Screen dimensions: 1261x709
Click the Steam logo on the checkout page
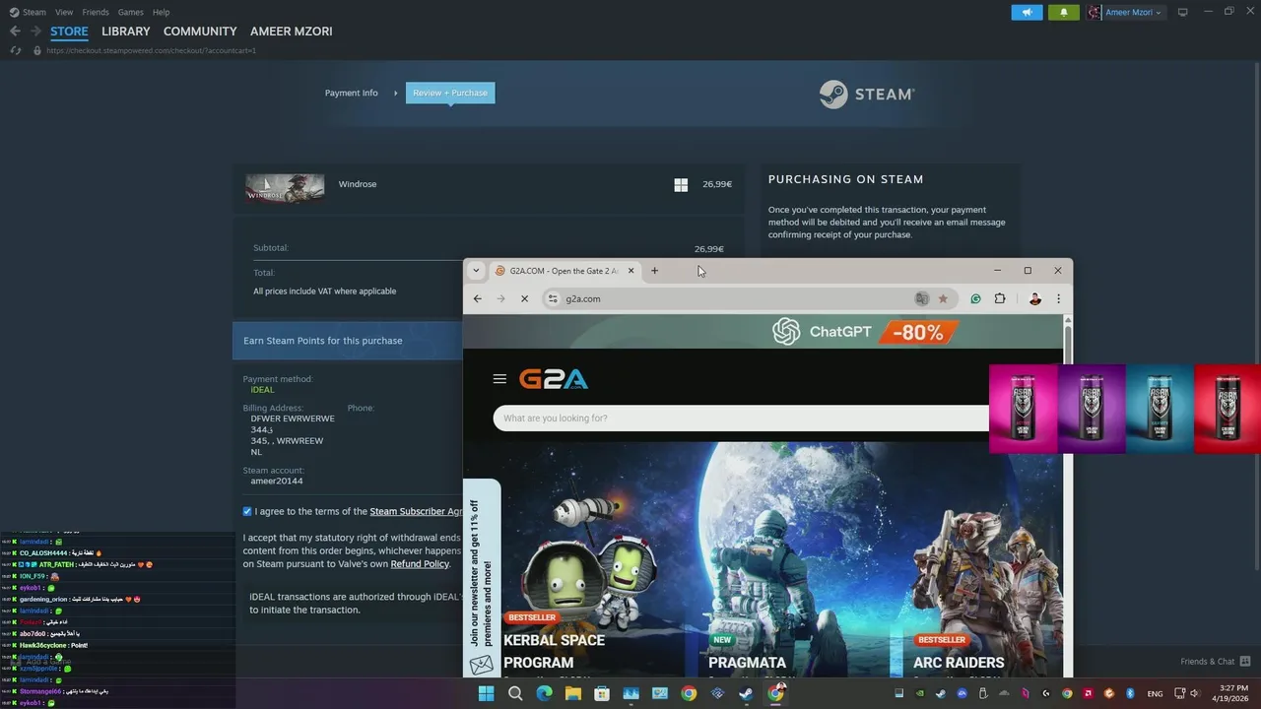[x=867, y=94]
